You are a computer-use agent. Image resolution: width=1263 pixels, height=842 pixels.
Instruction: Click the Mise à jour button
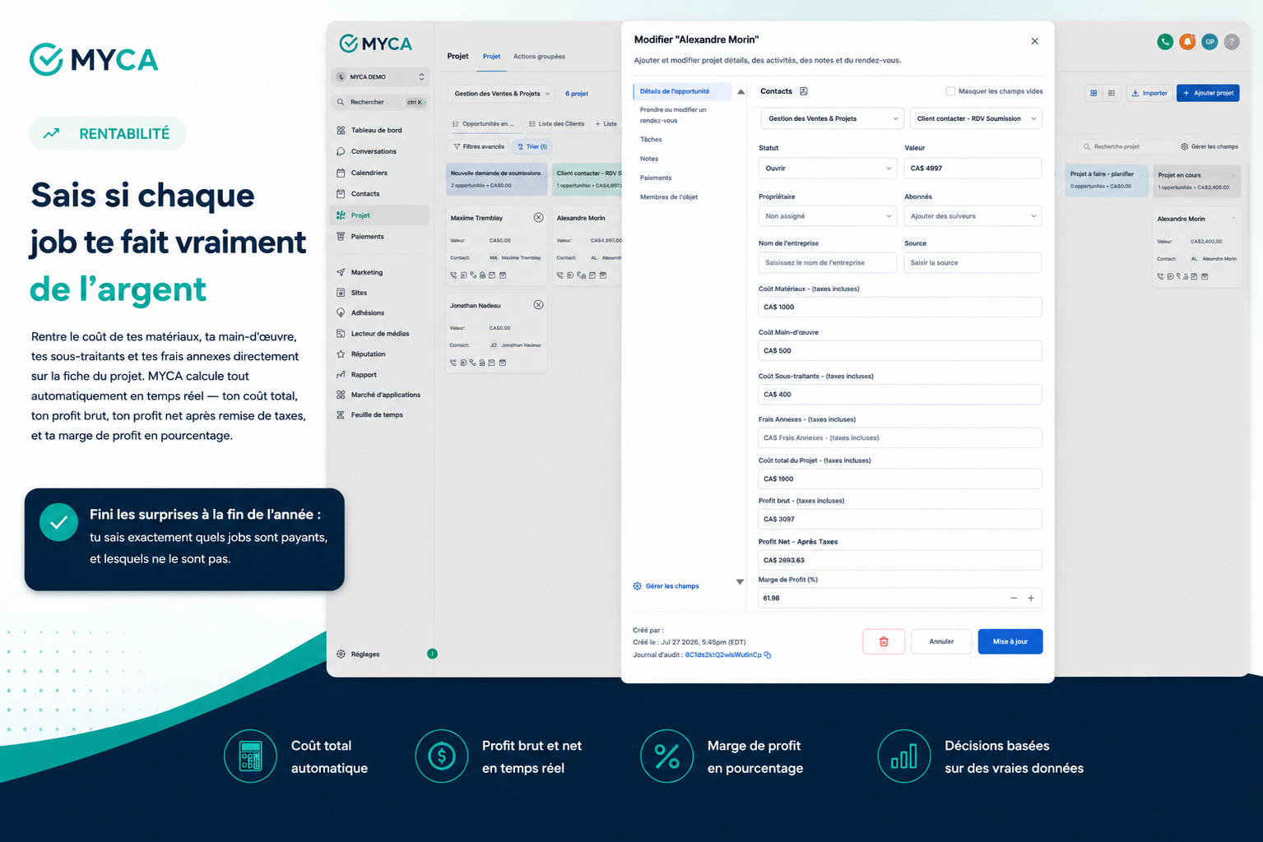(x=1010, y=641)
